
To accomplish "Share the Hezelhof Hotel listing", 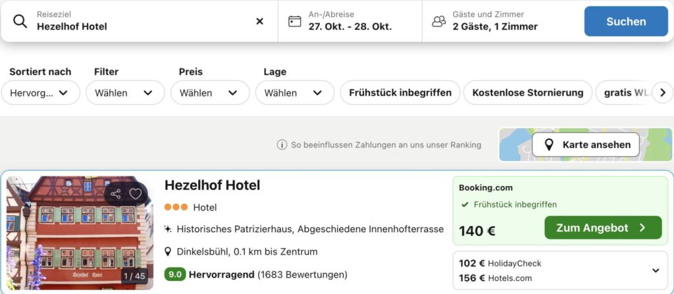I will coord(116,193).
